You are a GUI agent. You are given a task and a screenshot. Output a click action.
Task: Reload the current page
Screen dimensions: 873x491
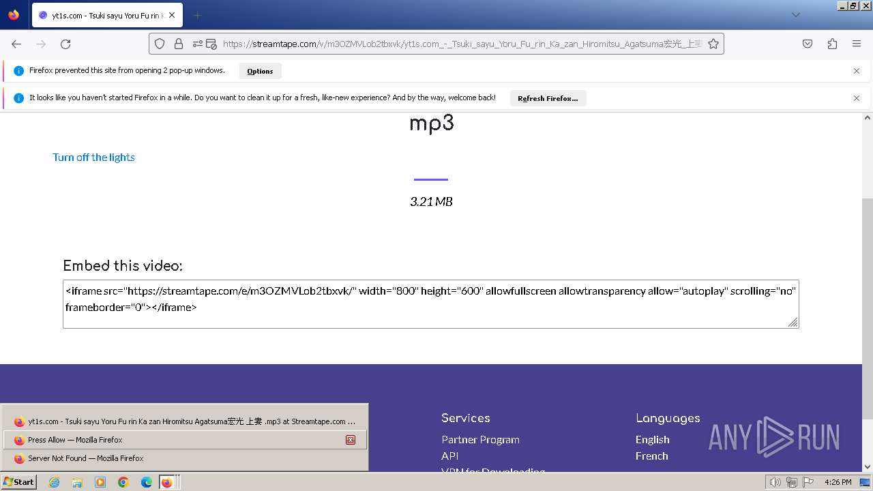coord(65,44)
